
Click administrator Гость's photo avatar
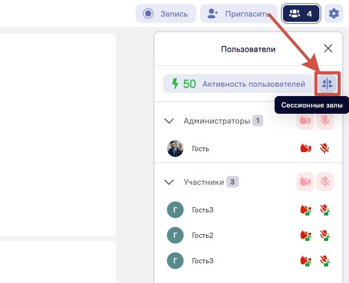175,149
